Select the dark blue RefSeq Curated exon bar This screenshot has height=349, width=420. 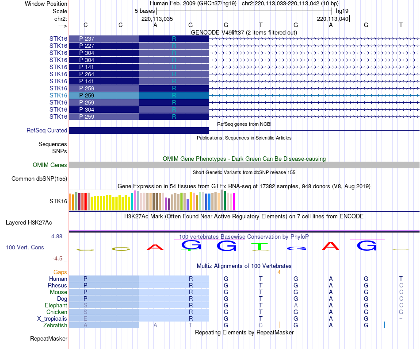click(x=139, y=130)
